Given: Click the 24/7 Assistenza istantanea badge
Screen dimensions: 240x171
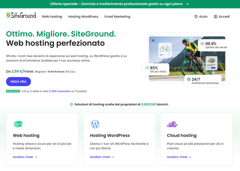Looking at the screenshot, I should click(x=203, y=81).
